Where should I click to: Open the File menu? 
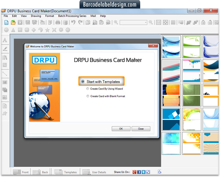[x=6, y=16]
